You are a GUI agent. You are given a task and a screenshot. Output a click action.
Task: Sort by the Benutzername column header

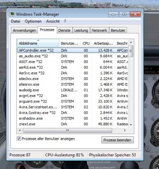(x=69, y=43)
